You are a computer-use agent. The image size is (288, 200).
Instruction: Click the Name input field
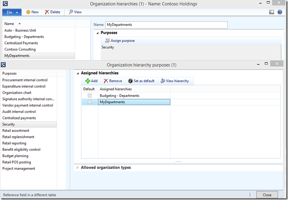pyautogui.click(x=166, y=25)
